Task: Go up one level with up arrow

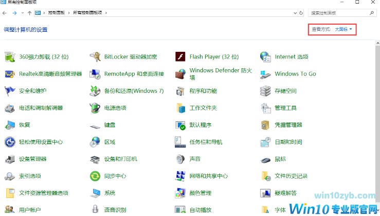Action: (29, 13)
